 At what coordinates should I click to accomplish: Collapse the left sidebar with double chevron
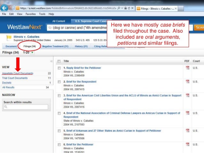pyautogui.click(x=51, y=61)
